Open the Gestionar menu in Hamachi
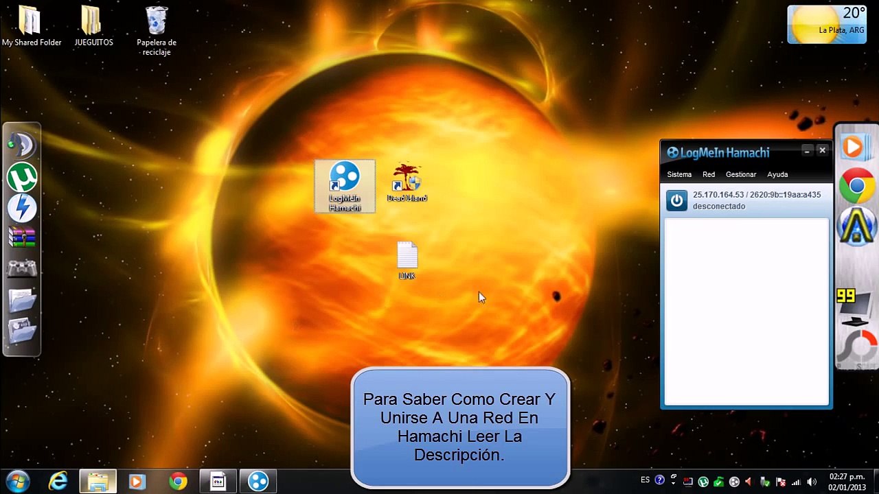Screen dimensions: 879x494 (x=741, y=174)
